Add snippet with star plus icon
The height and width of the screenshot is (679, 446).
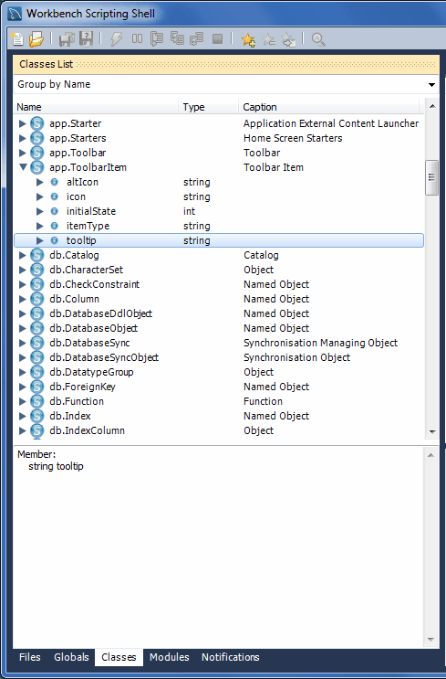coord(248,39)
